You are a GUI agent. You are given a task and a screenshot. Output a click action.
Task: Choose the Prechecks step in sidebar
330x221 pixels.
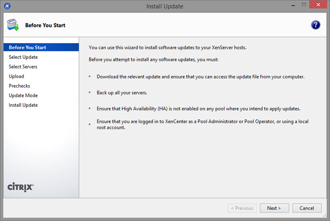(x=19, y=86)
